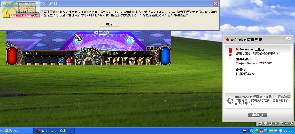Close the lele warning dialog with X
The image size is (295, 134).
tap(216, 3)
